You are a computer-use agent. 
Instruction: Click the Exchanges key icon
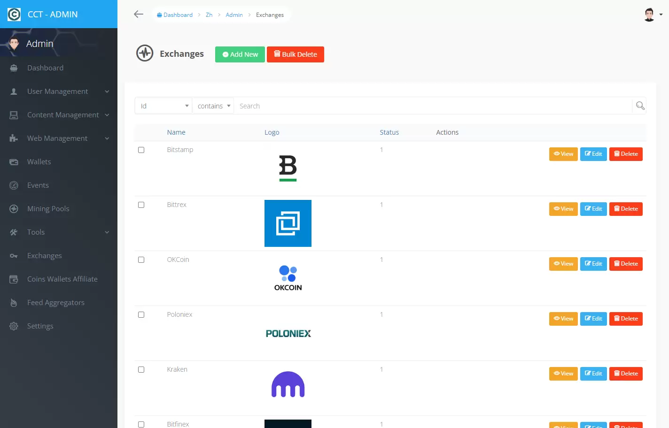coord(14,256)
